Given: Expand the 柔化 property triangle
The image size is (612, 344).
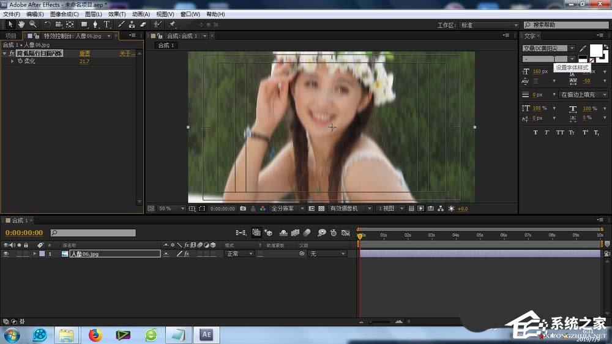Looking at the screenshot, I should pos(12,61).
